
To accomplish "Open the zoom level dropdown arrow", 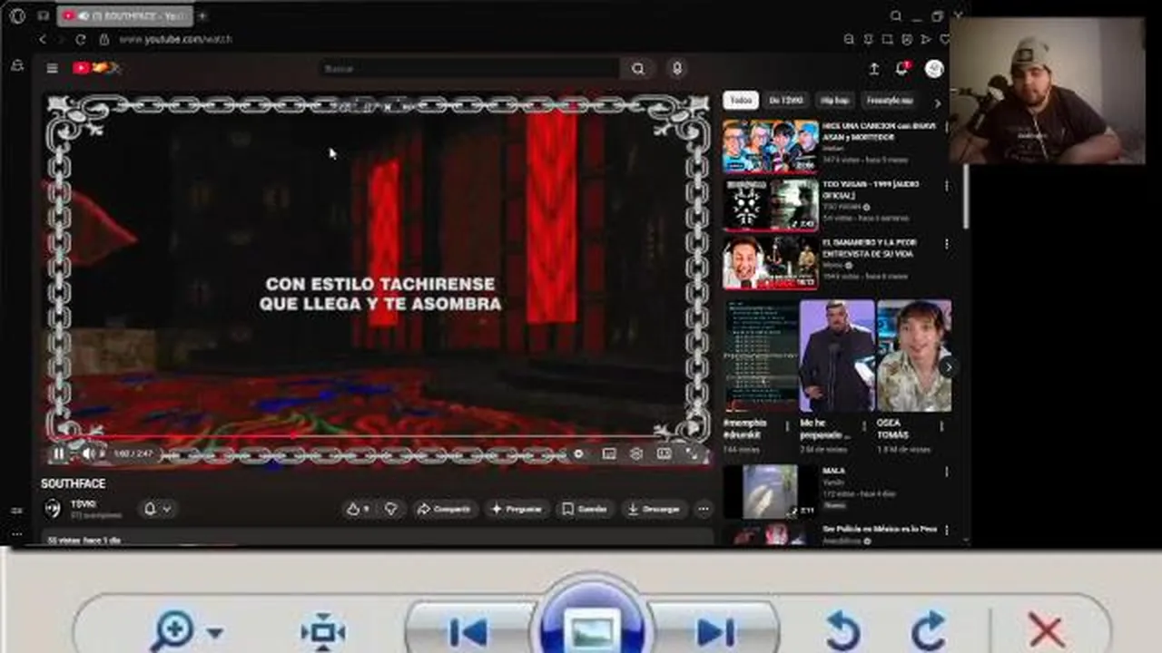I will click(215, 632).
